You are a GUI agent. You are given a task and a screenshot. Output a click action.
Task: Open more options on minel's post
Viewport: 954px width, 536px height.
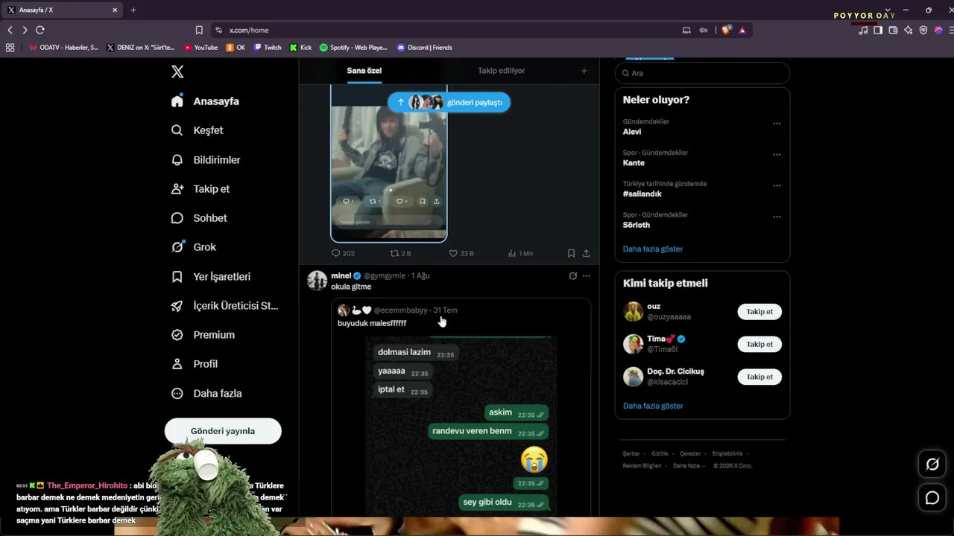click(587, 275)
